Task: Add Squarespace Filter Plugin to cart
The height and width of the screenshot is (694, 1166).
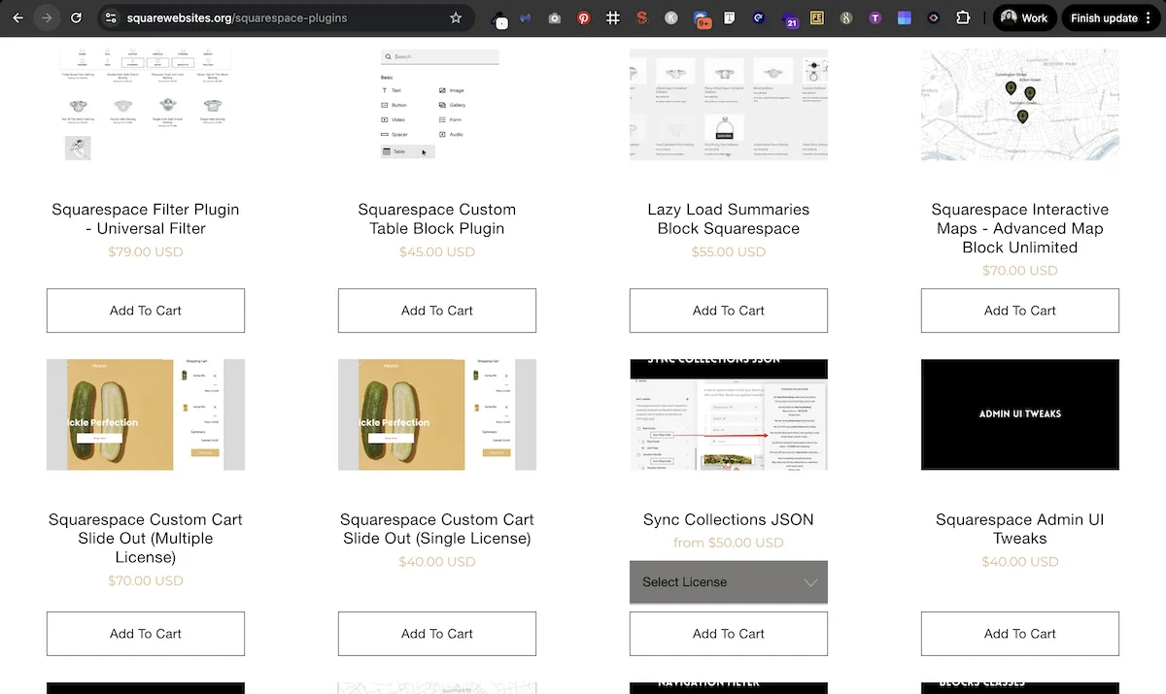Action: pyautogui.click(x=146, y=311)
